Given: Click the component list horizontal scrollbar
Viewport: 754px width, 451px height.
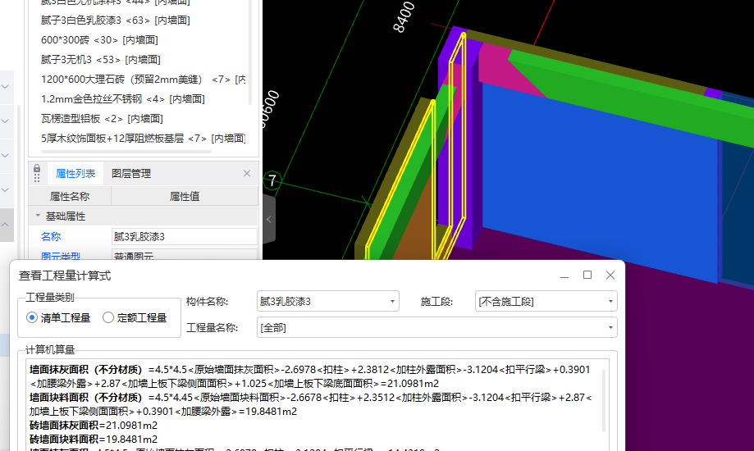Looking at the screenshot, I should click(126, 152).
